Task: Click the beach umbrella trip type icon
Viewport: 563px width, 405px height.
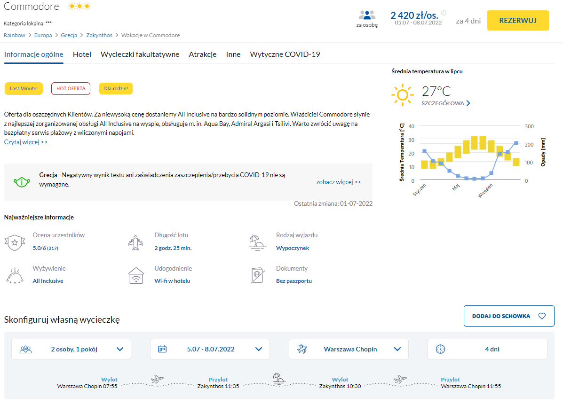Action: coord(258,242)
